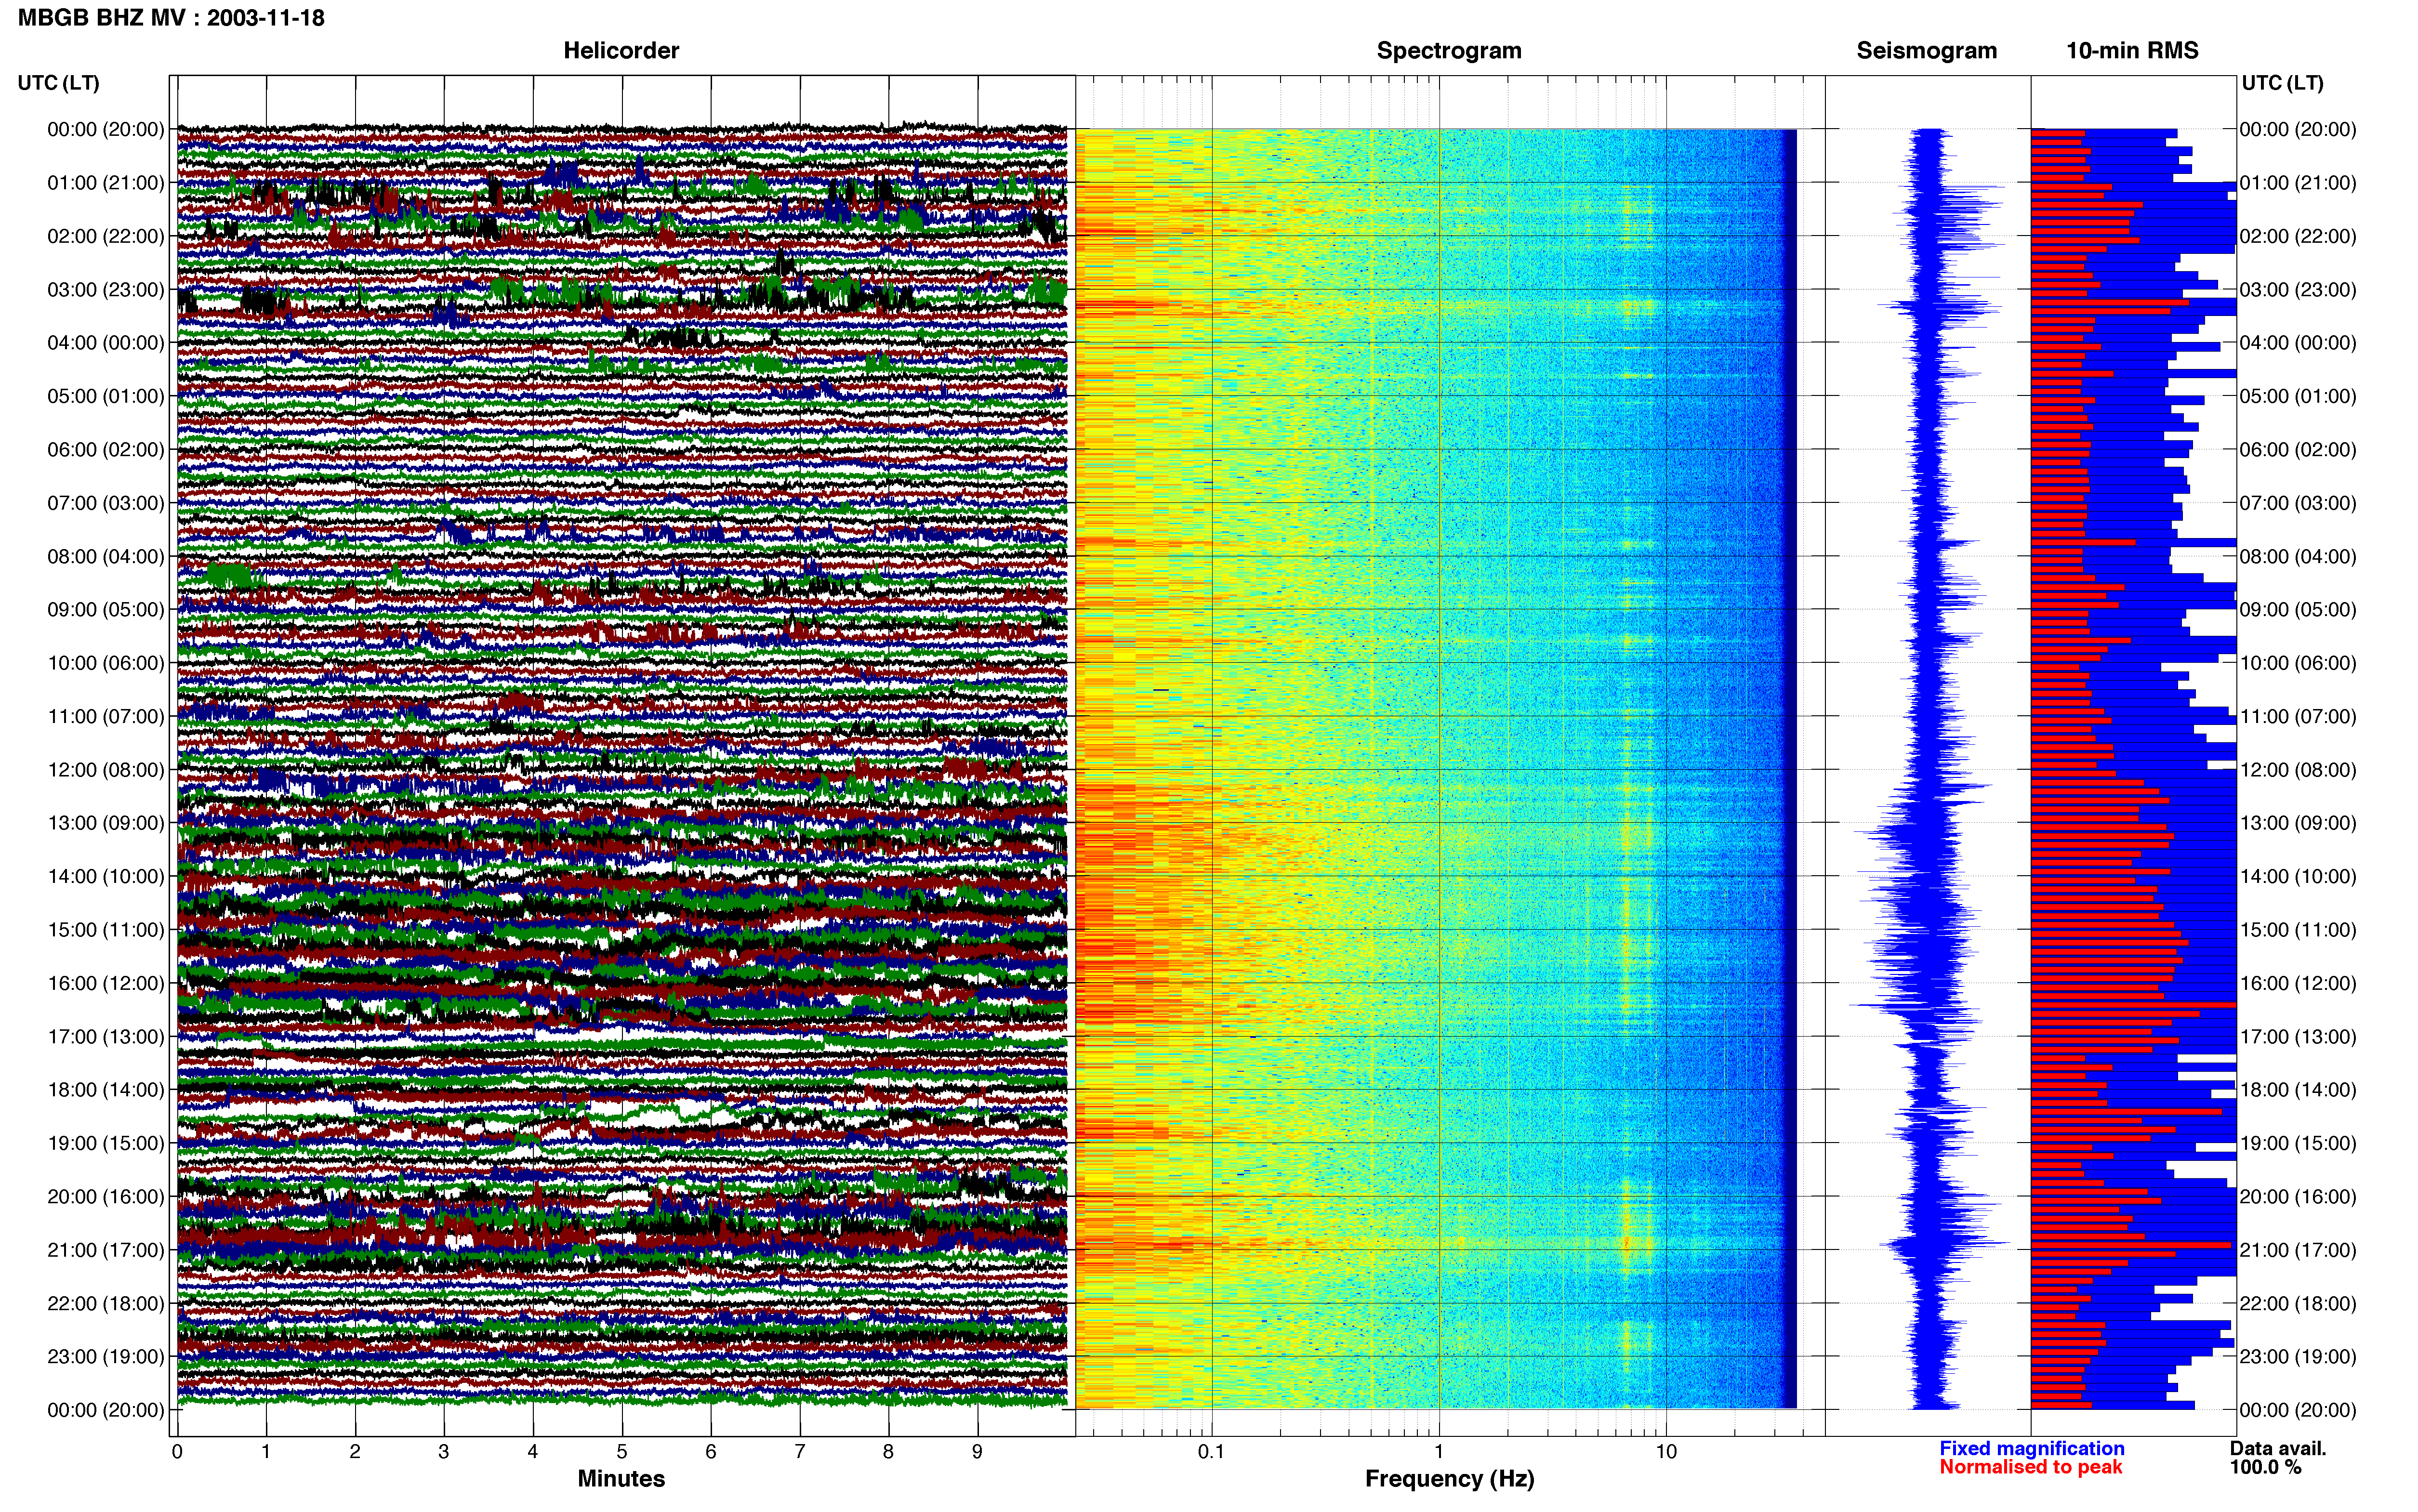2418x1512 pixels.
Task: Click the 'Helicorder' panel heading
Action: 621,51
